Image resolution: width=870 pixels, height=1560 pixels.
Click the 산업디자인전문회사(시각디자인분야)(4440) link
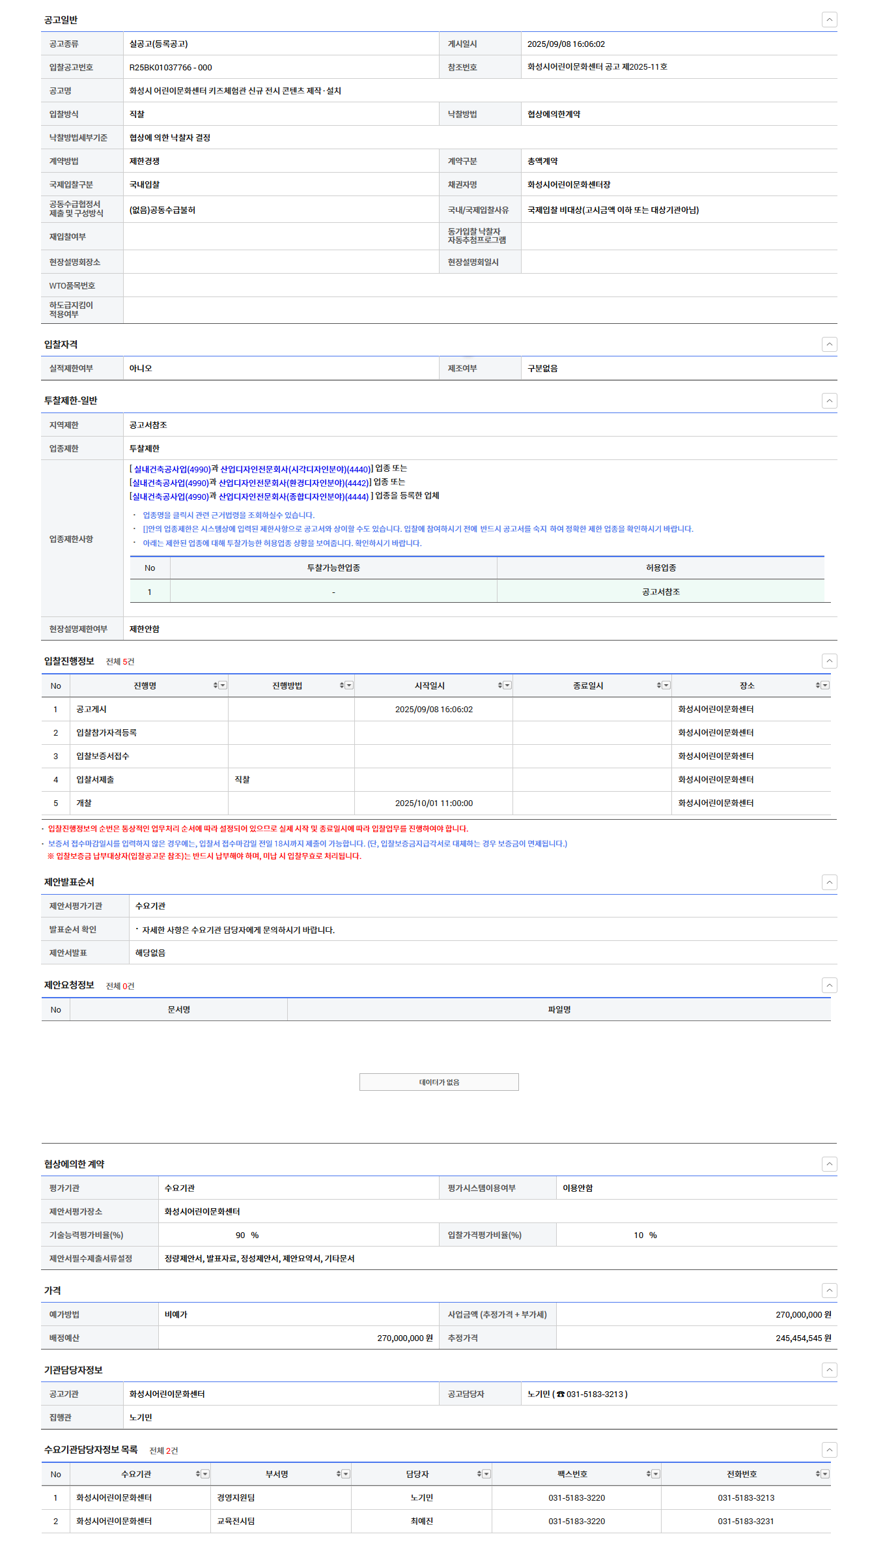point(295,469)
